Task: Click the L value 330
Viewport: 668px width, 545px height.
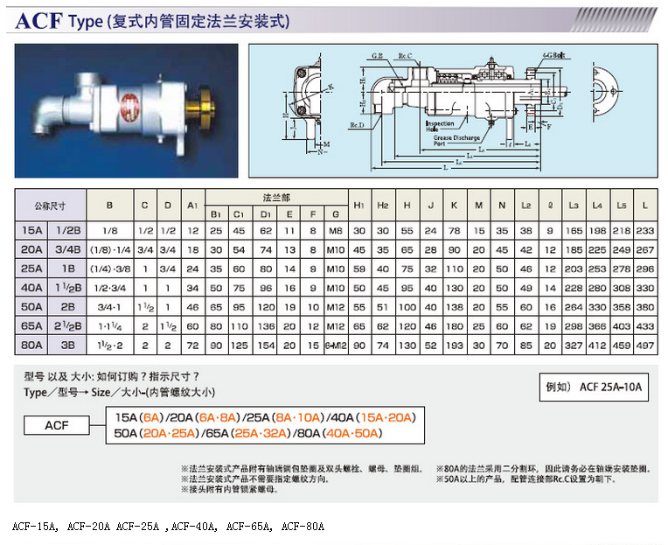Action: (x=645, y=288)
